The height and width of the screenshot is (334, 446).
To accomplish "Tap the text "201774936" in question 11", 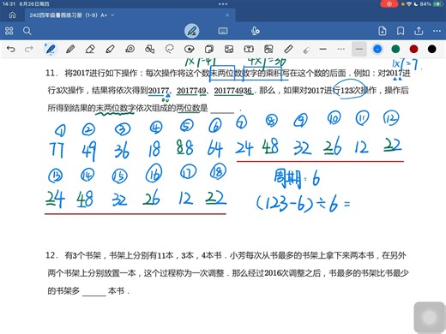I will 233,91.
